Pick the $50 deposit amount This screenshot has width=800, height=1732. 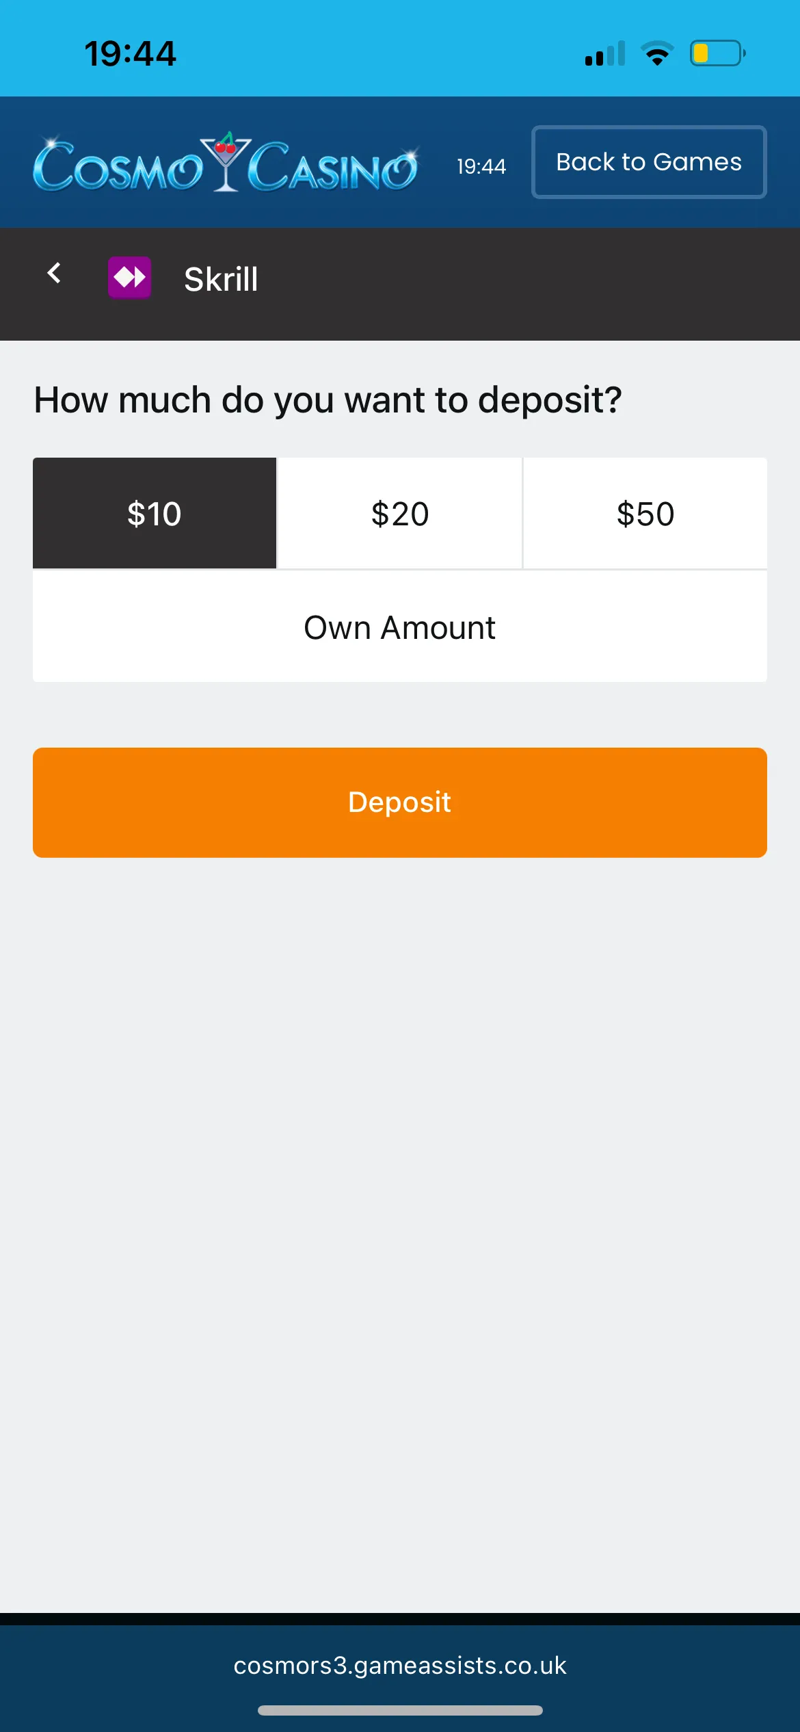(645, 514)
